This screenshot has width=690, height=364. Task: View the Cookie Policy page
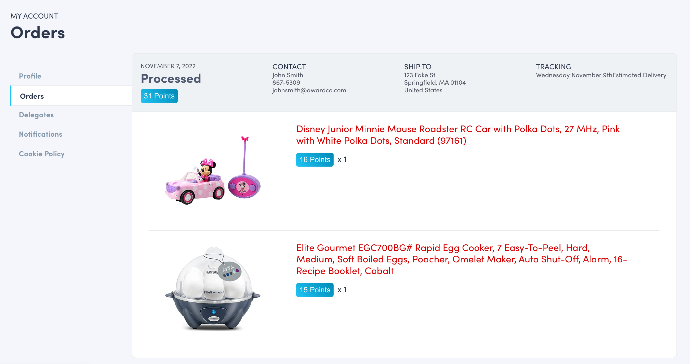coord(41,154)
